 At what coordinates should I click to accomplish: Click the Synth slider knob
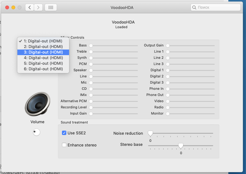click(x=91, y=58)
